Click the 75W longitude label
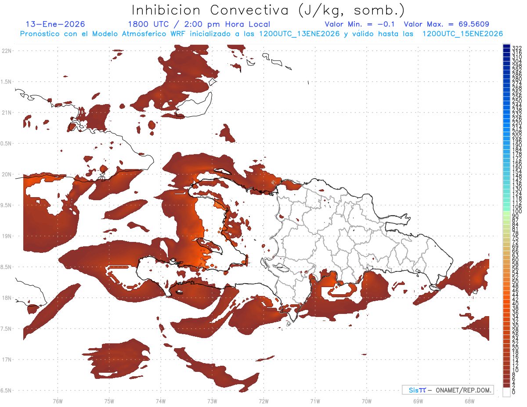Screen dimensions: 527x407 (109, 401)
